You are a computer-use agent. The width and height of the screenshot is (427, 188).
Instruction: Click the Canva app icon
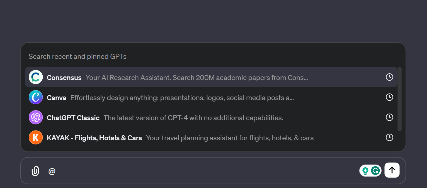tap(36, 97)
